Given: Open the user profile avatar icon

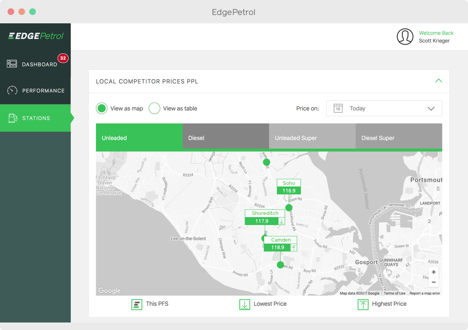Looking at the screenshot, I should tap(405, 37).
